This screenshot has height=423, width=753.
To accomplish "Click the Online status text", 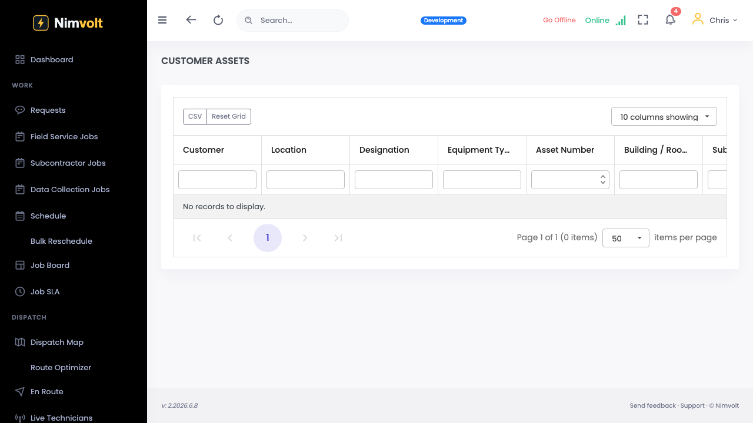I will 597,21.
